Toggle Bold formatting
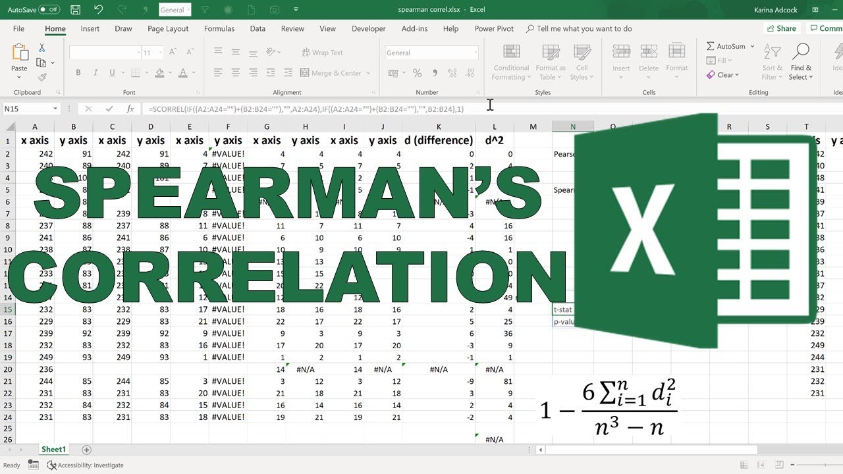843x474 pixels. 78,73
